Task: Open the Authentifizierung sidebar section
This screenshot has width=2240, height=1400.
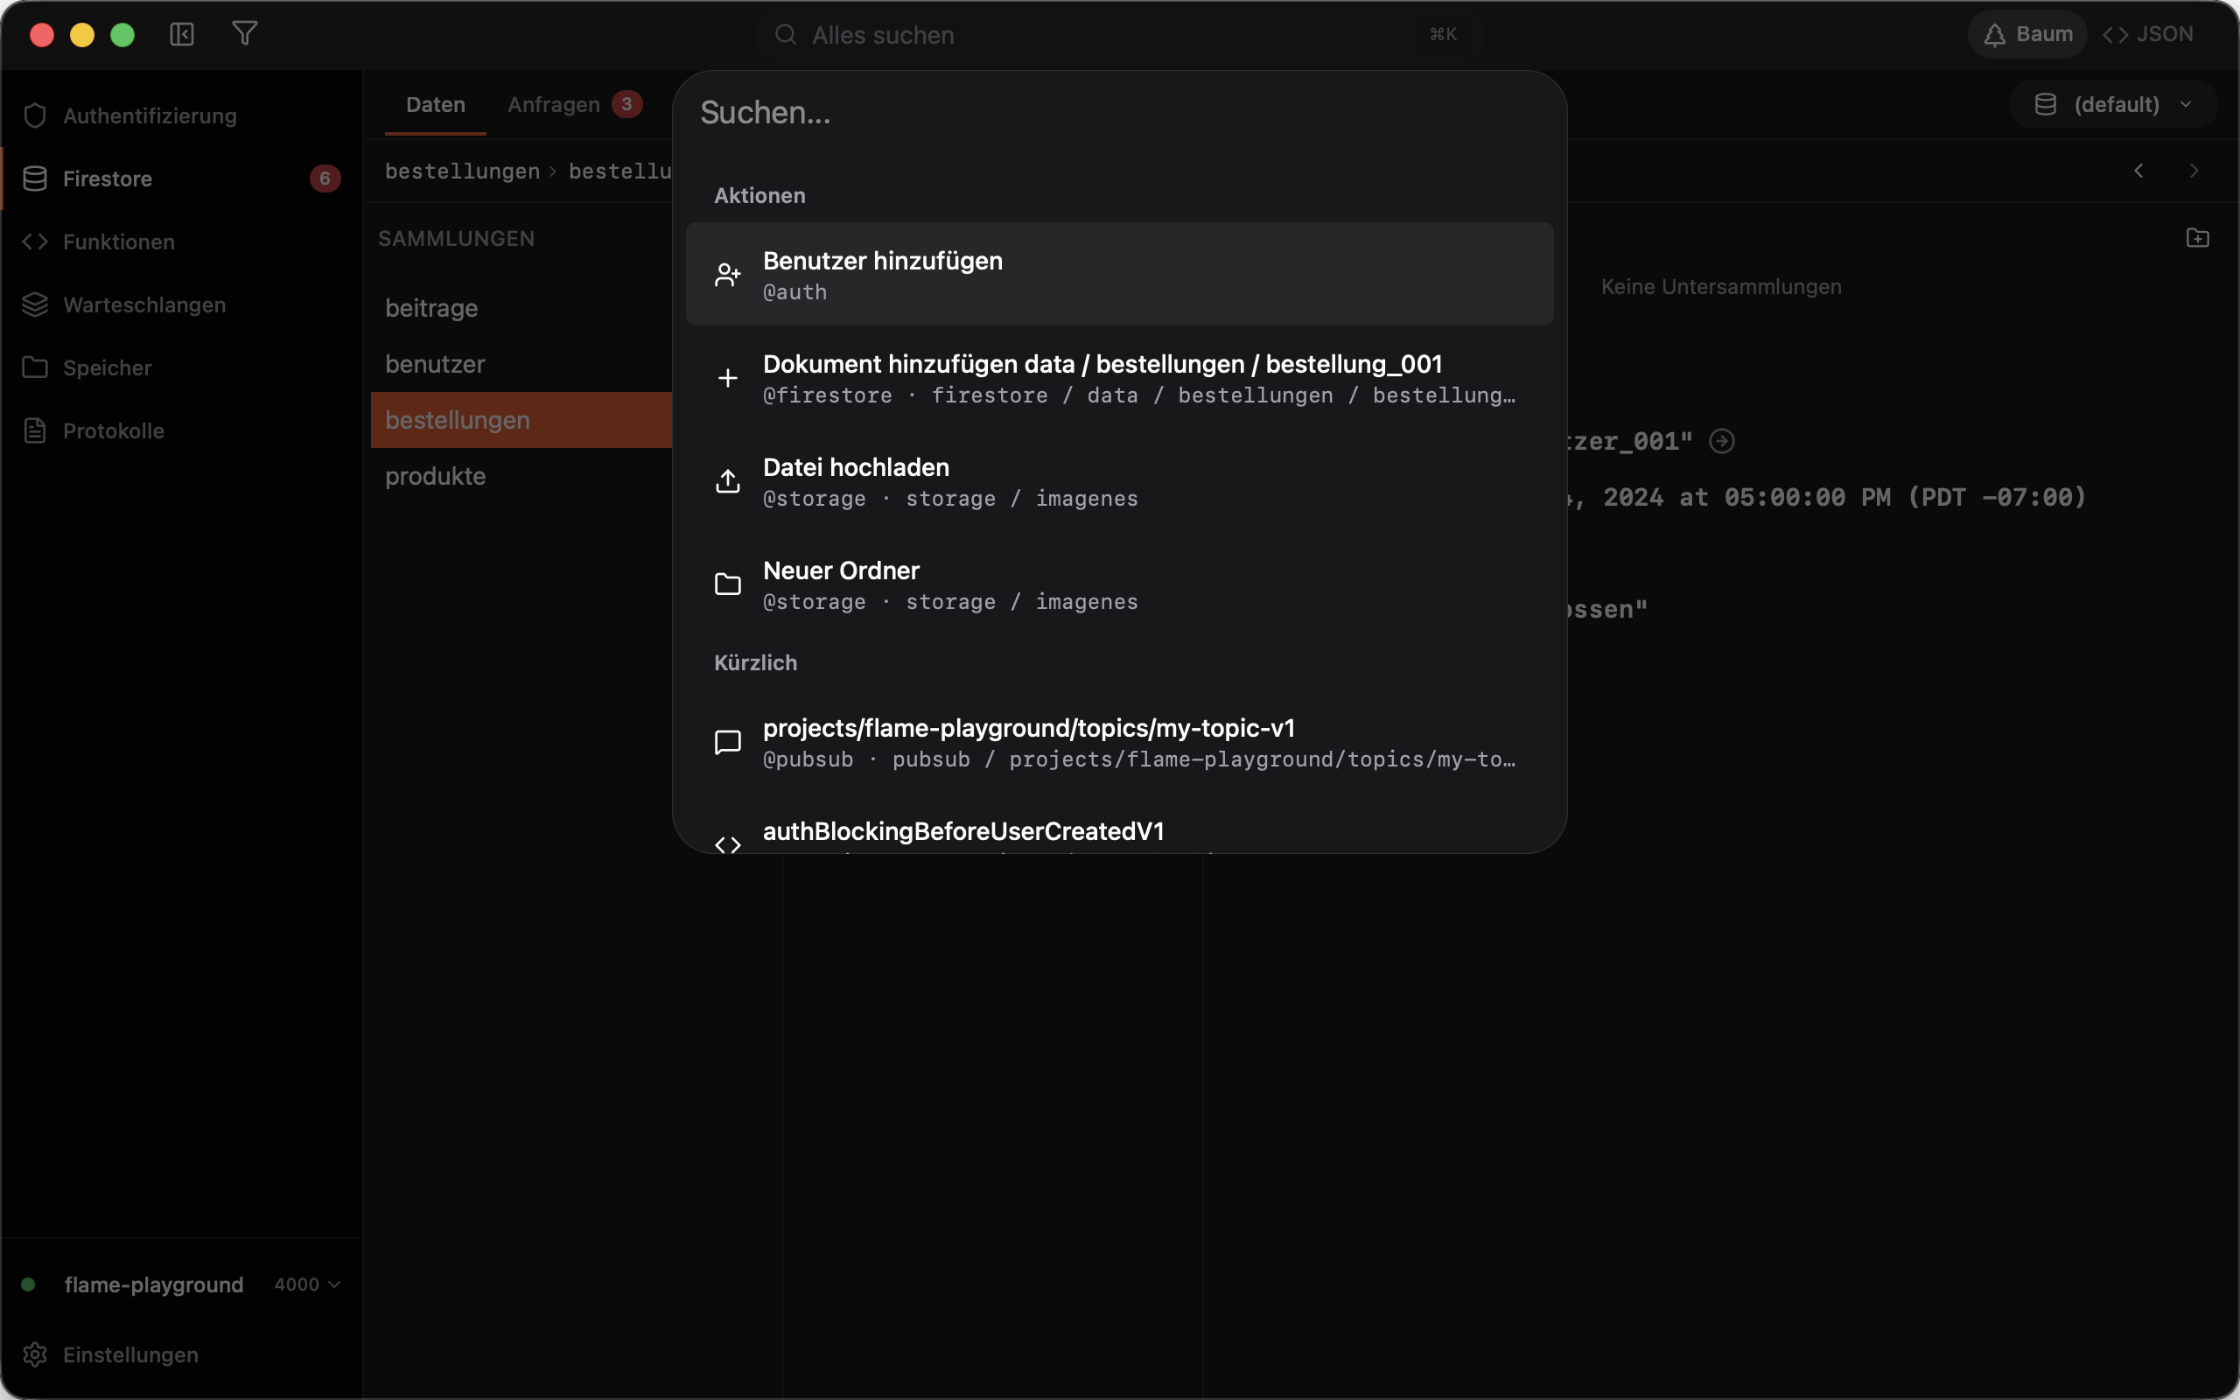Action: click(181, 115)
